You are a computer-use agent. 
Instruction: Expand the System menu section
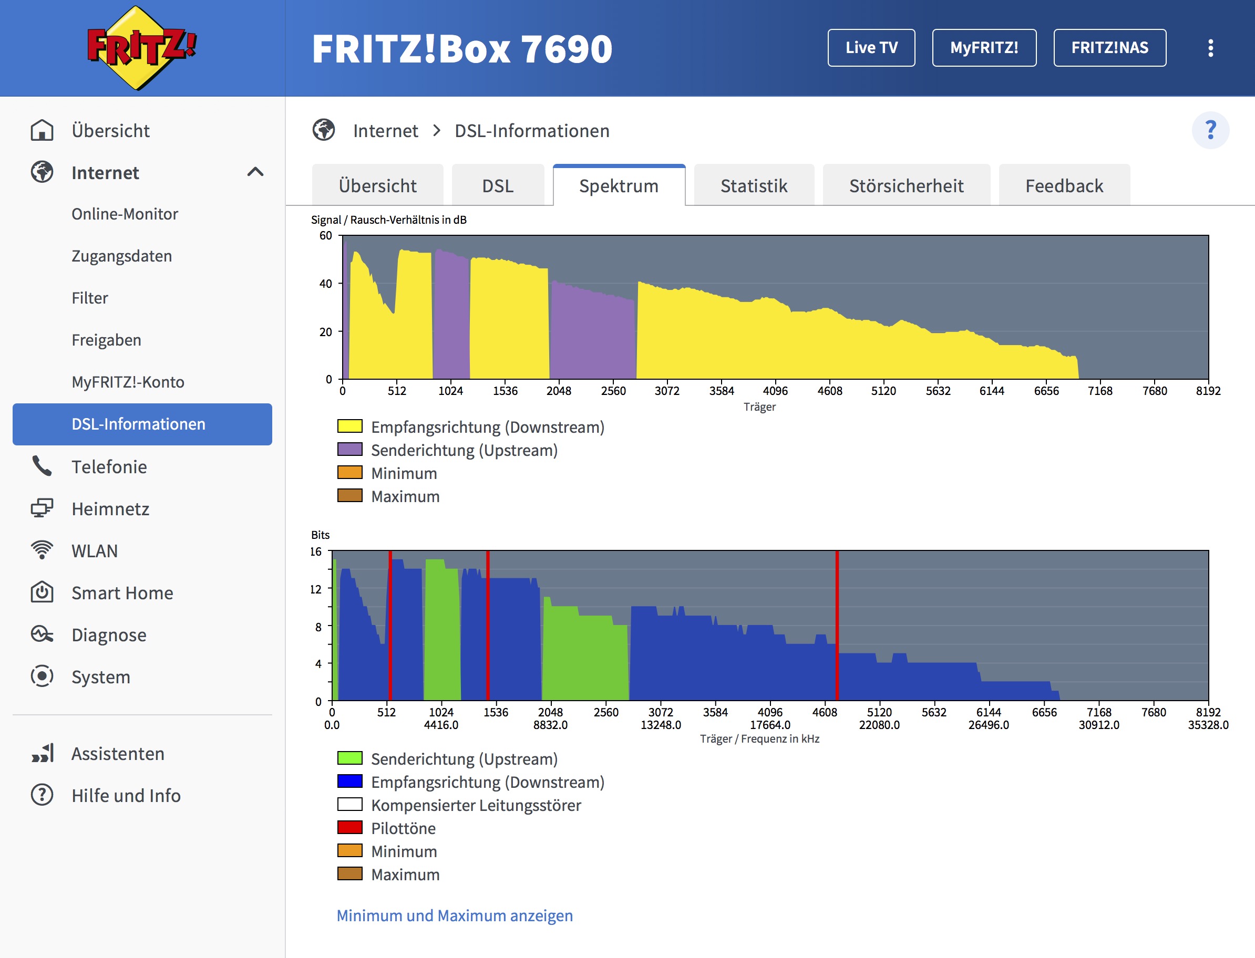[100, 677]
